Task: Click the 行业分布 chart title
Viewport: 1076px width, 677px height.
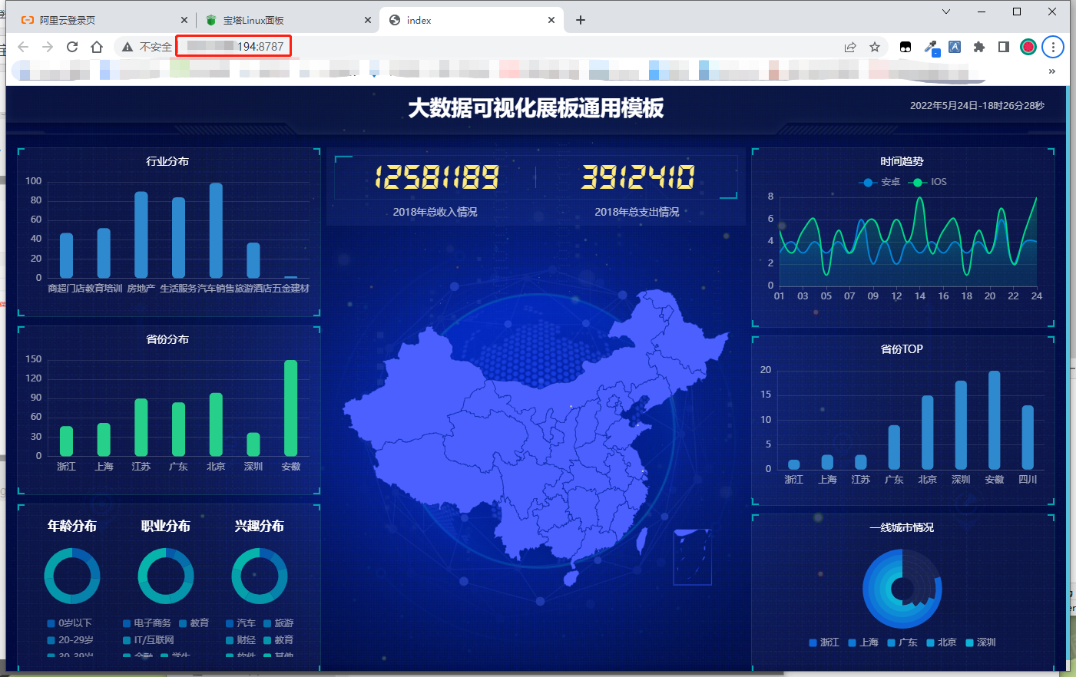Action: coord(167,161)
